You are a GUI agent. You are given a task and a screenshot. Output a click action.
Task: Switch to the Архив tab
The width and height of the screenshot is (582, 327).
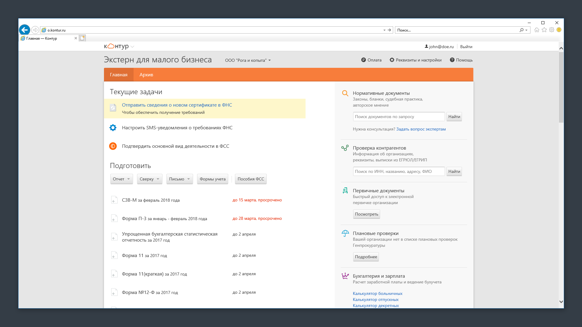point(146,75)
